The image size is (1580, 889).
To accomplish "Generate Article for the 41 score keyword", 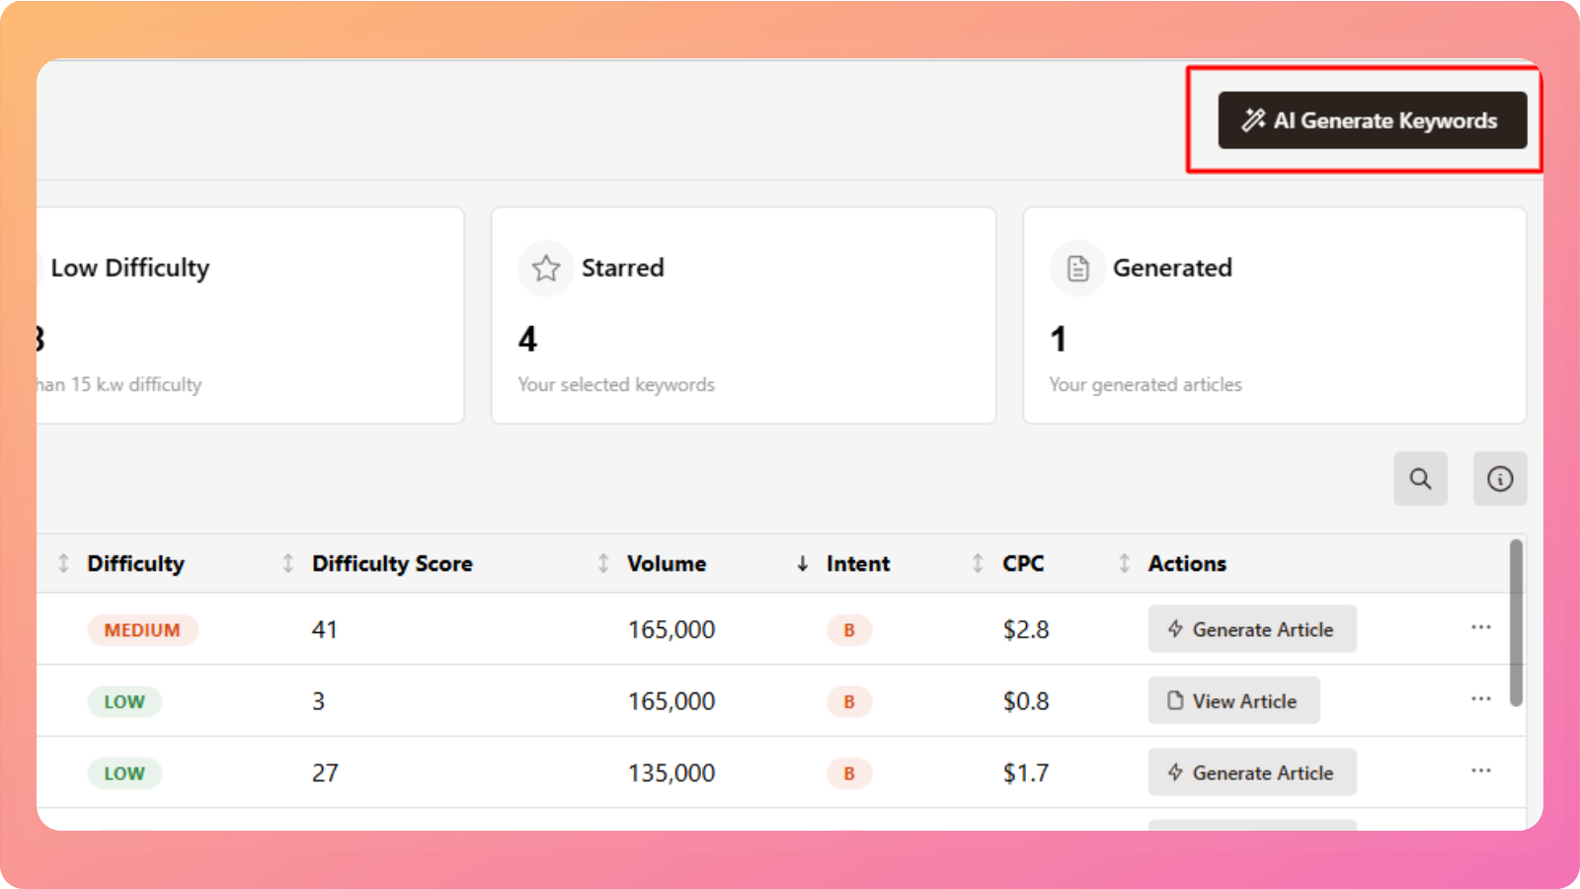I will 1251,629.
